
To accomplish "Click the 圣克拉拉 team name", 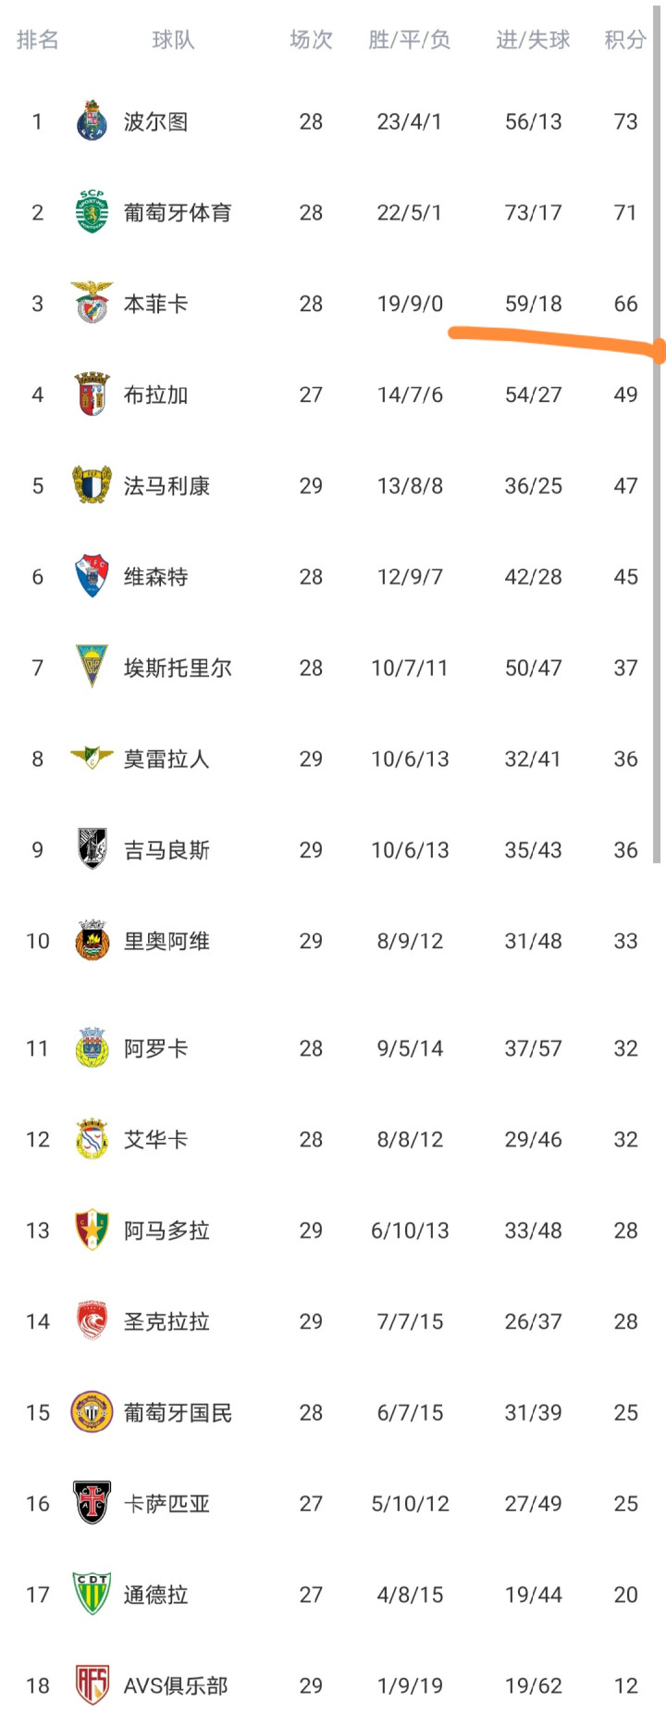I will 166,1321.
